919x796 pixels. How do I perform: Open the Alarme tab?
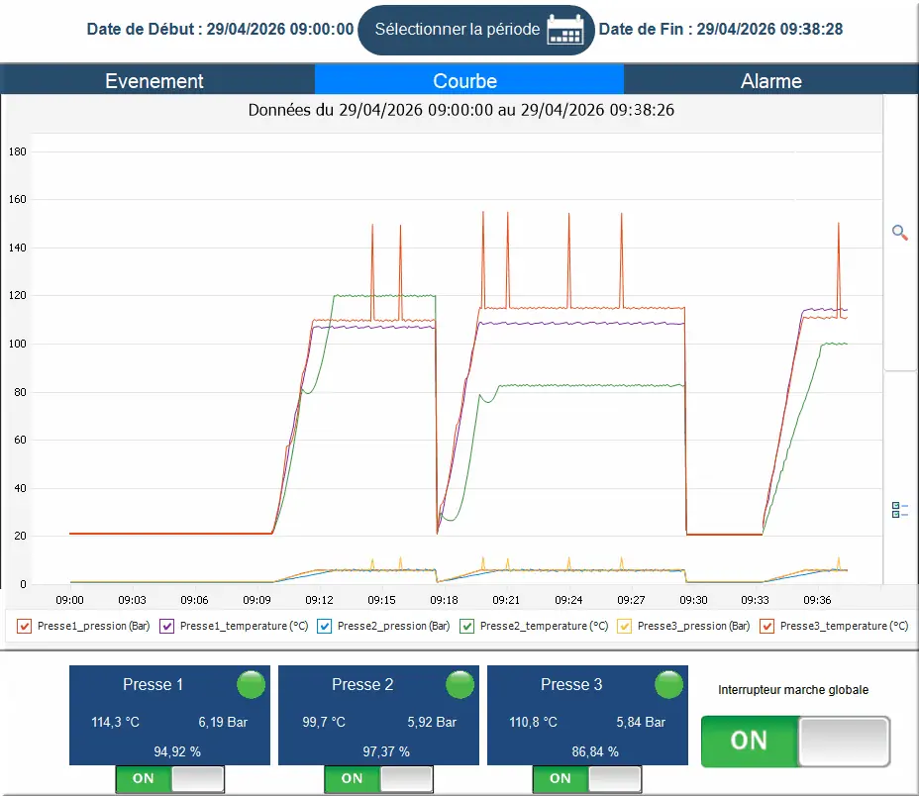coord(770,80)
